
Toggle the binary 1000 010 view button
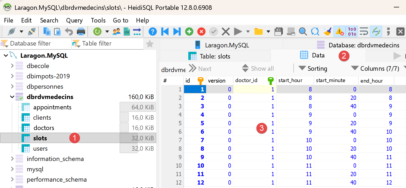pyautogui.click(x=352, y=32)
